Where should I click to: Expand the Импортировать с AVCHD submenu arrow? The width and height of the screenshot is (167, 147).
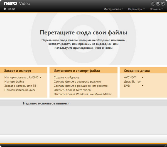point(40,77)
